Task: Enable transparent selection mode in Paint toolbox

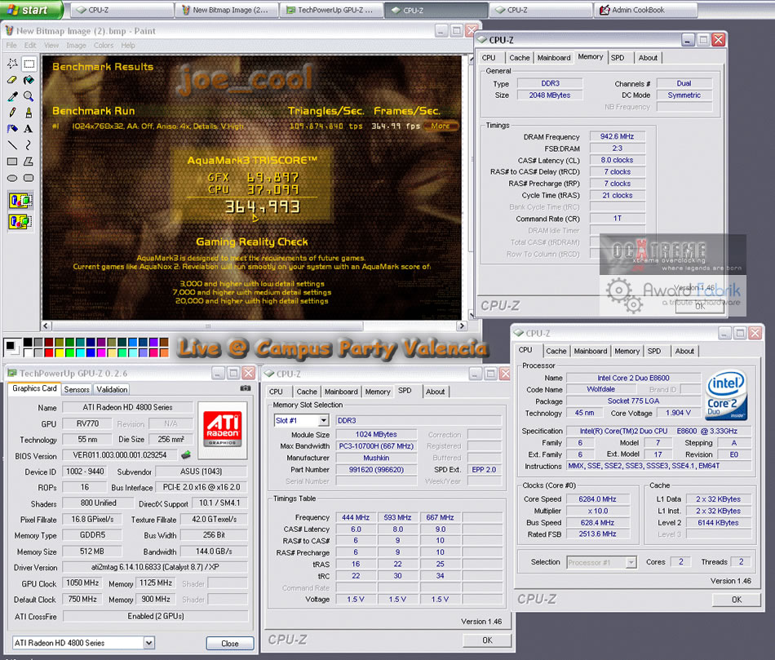Action: click(20, 221)
